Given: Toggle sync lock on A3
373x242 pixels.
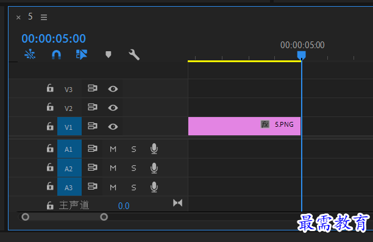Looking at the screenshot, I should pos(93,187).
